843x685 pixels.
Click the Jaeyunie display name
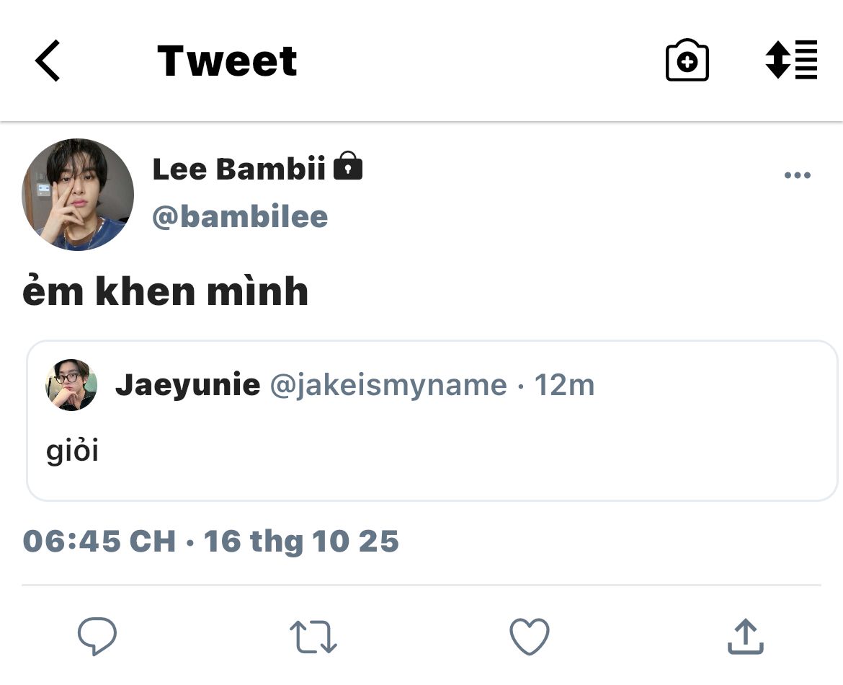pyautogui.click(x=187, y=385)
